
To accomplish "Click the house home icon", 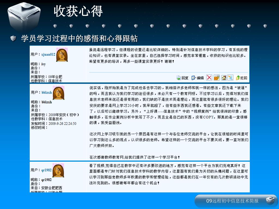I will (x=224, y=78).
